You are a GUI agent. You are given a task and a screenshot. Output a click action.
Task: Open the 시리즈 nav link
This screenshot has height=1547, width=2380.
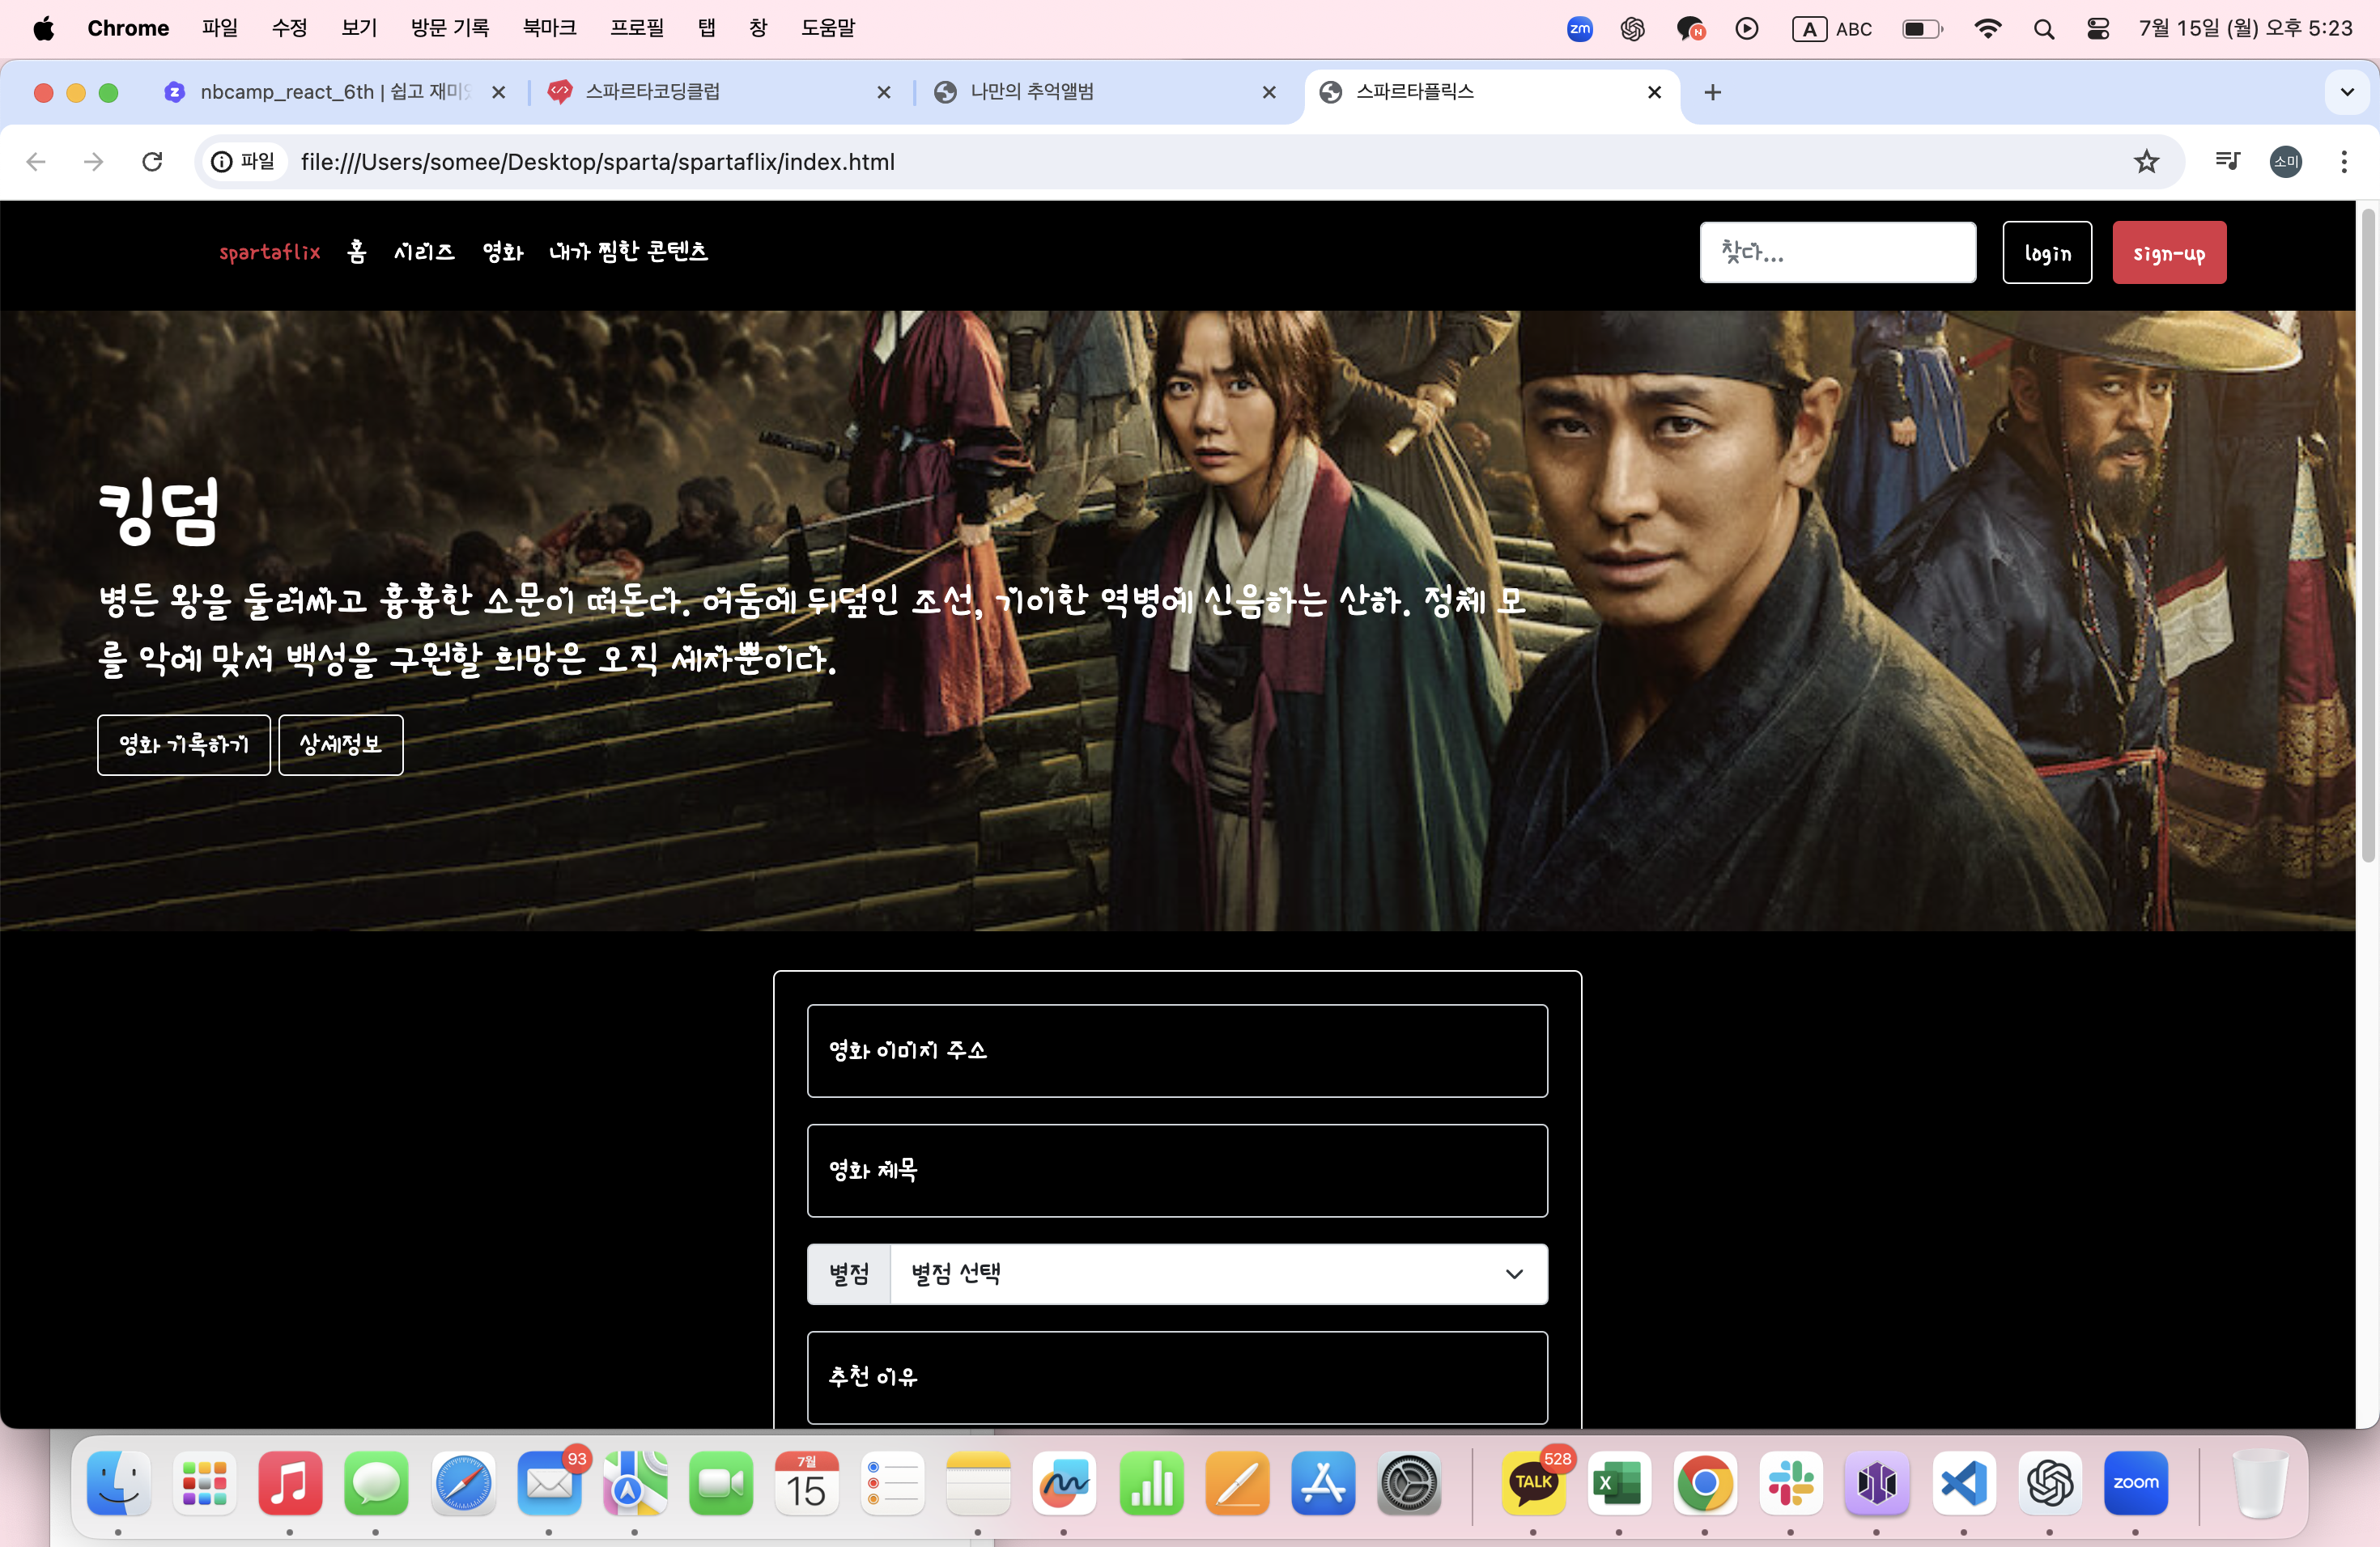tap(424, 252)
